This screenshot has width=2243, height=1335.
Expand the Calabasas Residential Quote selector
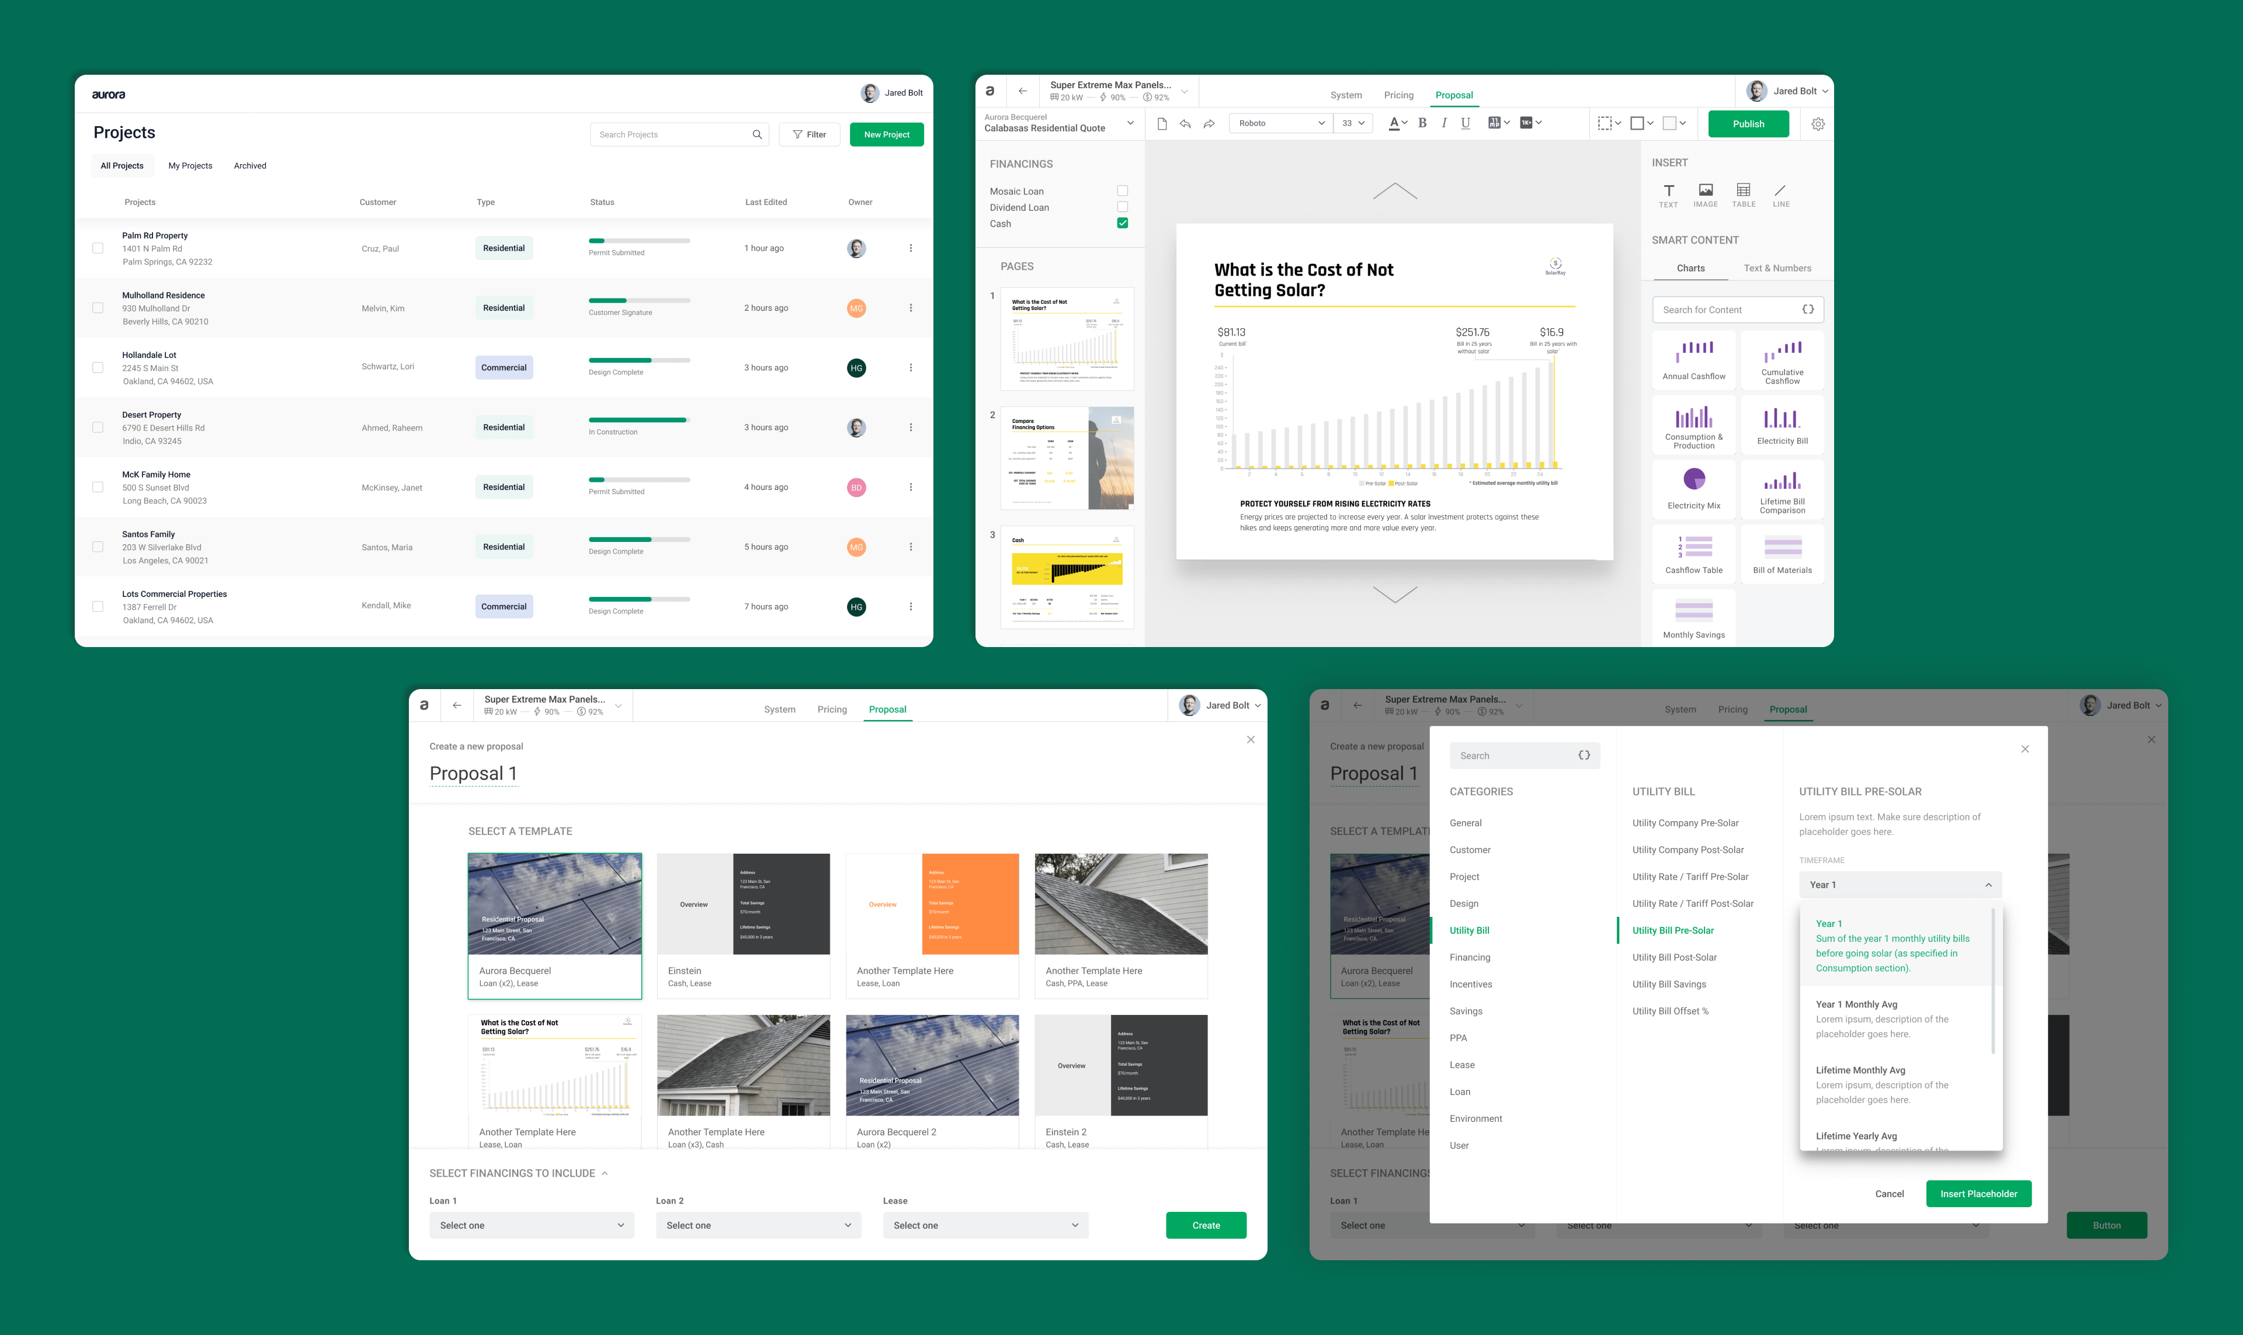1130,123
